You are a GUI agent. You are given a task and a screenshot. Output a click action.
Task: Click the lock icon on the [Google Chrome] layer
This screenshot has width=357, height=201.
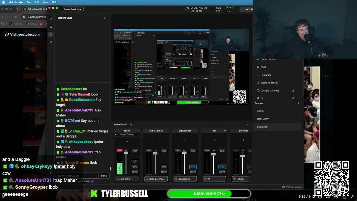pos(293,91)
